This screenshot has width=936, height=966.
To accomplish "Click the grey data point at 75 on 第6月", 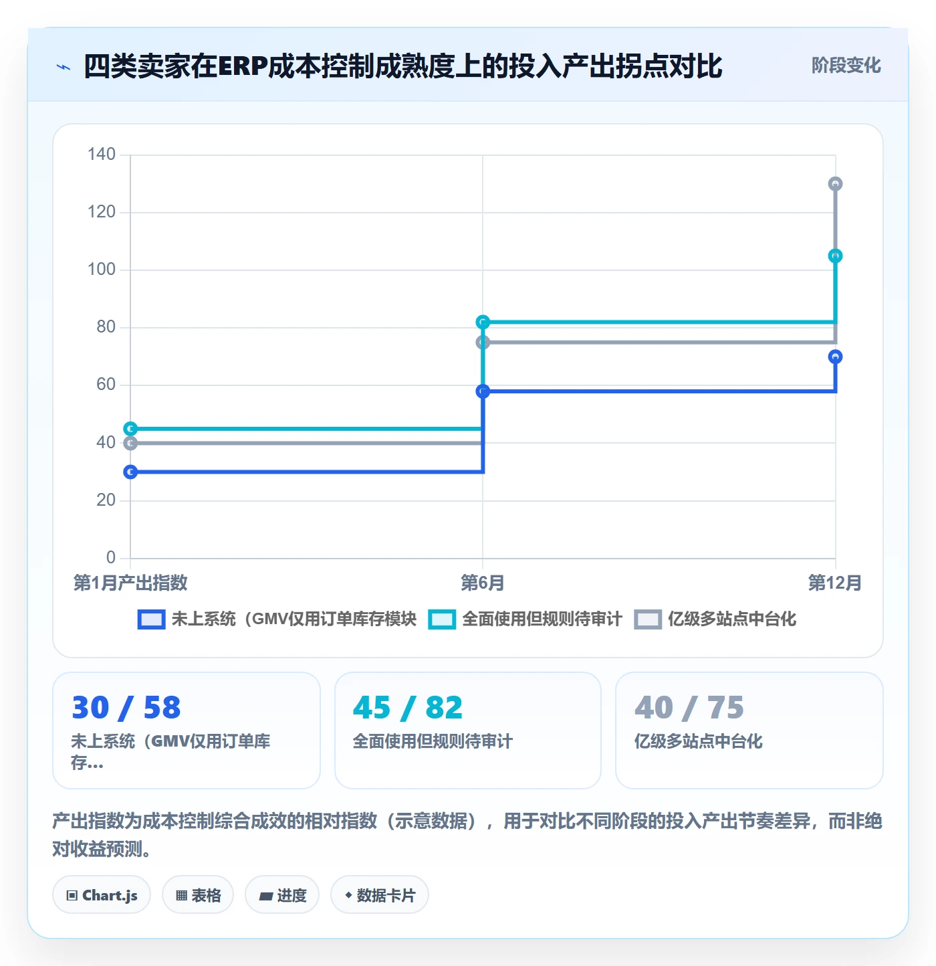I will pos(483,343).
